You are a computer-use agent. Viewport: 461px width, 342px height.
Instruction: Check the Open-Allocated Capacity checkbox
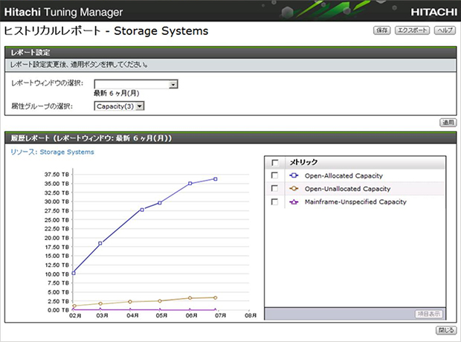[275, 175]
